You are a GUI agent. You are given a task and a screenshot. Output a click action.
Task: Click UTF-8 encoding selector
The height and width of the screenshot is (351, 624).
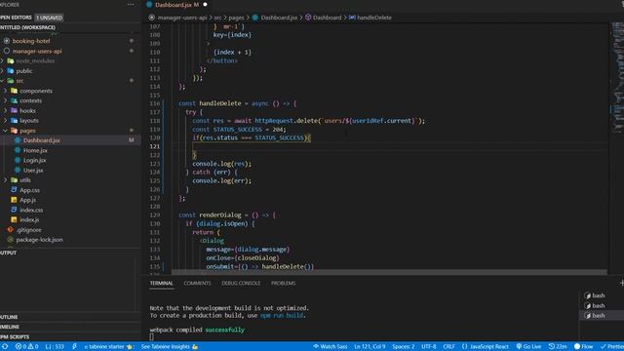(x=429, y=347)
